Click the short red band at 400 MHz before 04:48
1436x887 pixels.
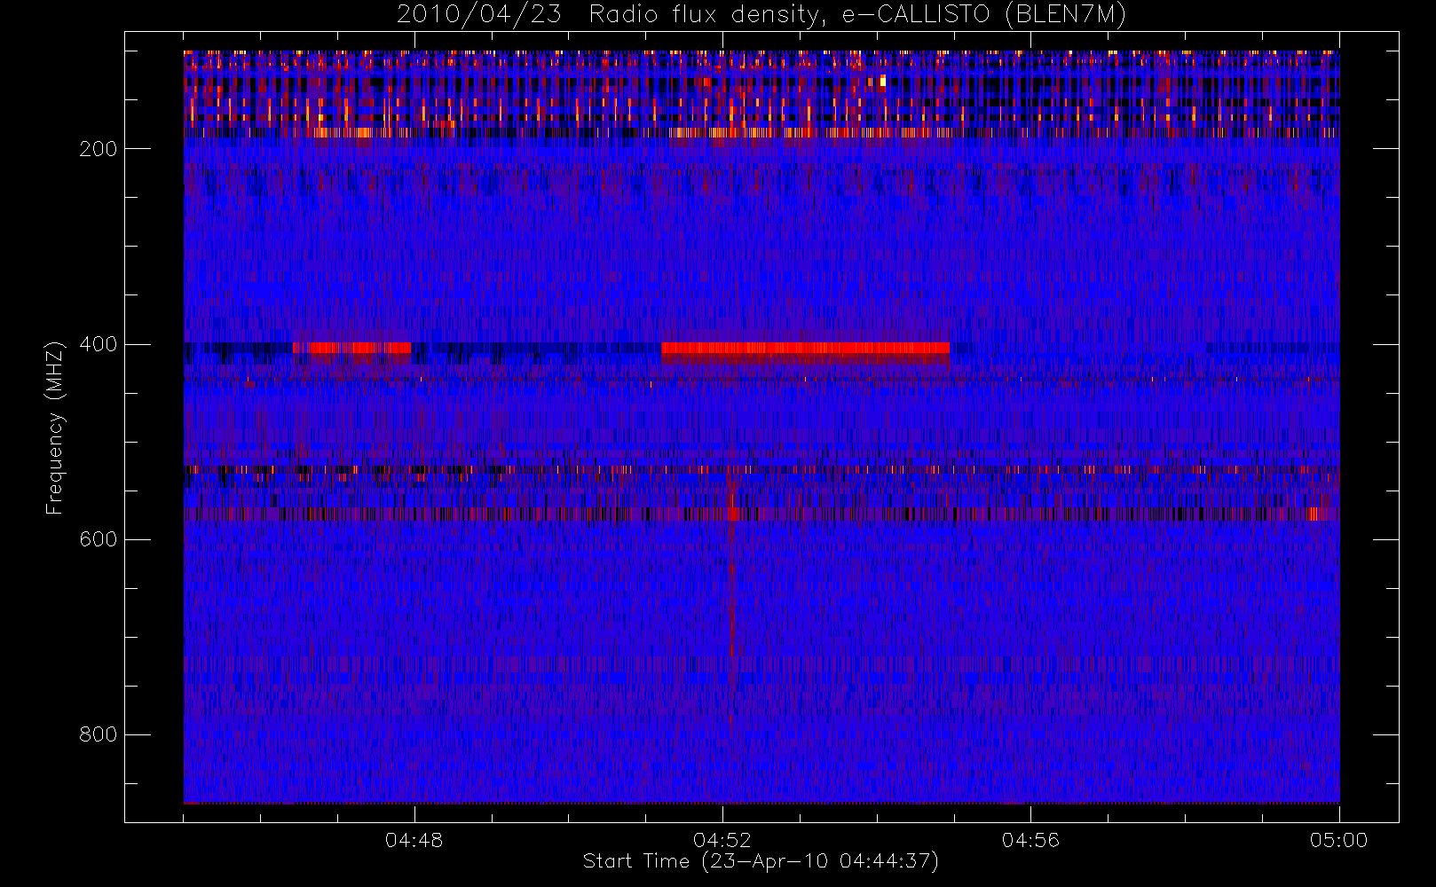point(352,348)
